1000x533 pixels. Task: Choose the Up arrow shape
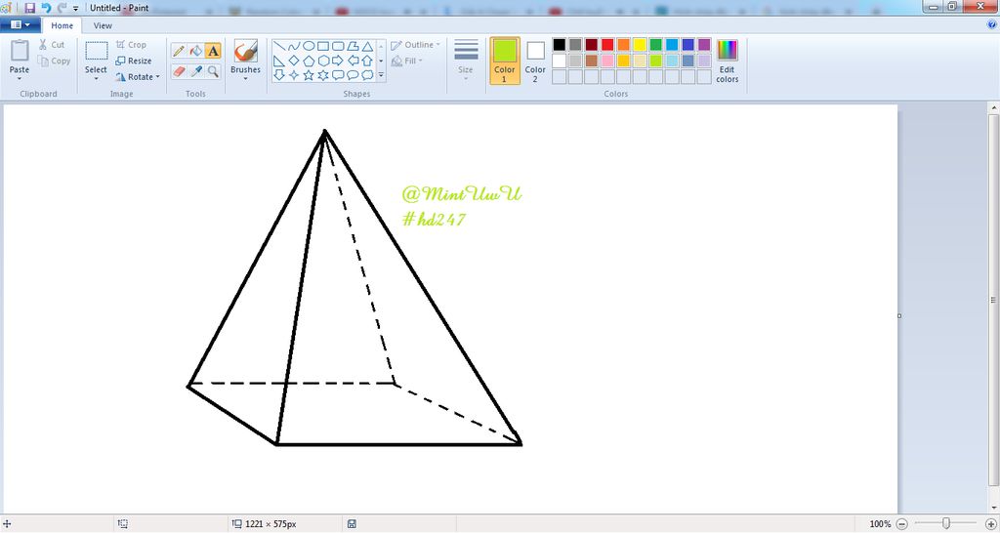pos(367,61)
